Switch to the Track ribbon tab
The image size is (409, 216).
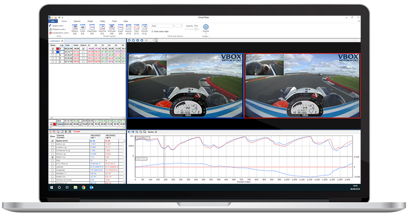click(x=114, y=21)
